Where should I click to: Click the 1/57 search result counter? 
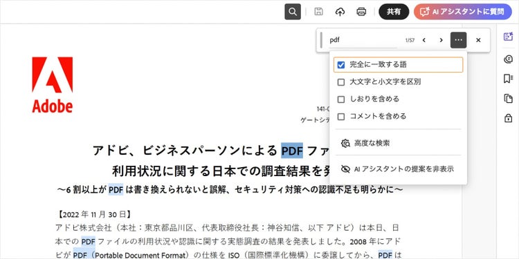click(x=410, y=40)
